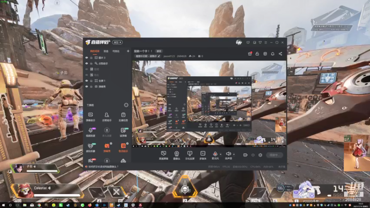370x208 pixels.
Task: Open settings gear on orange lyrics tool
Action: (128, 143)
